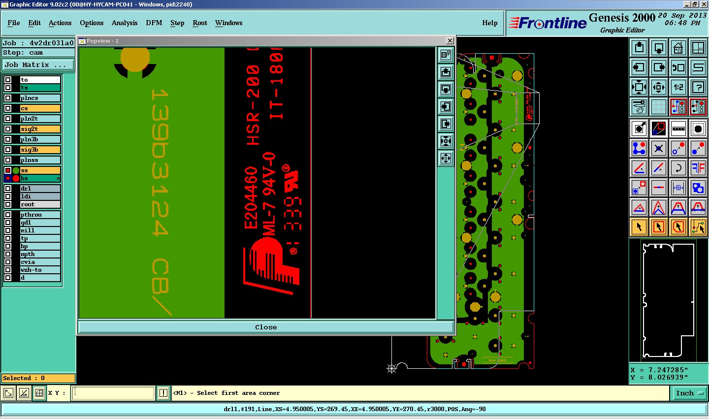Screen dimensions: 709x419
Task: Select layer name sig3b
Action: 40,150
